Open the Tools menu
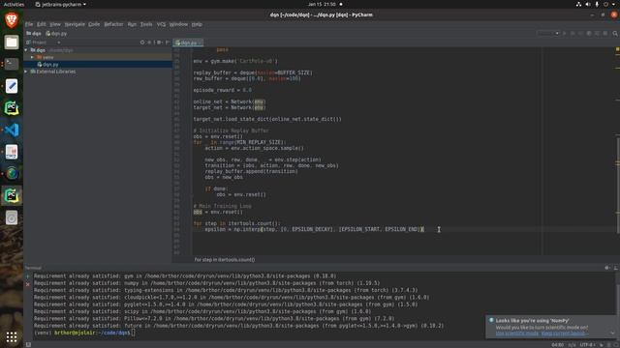The image size is (620, 348). (146, 24)
